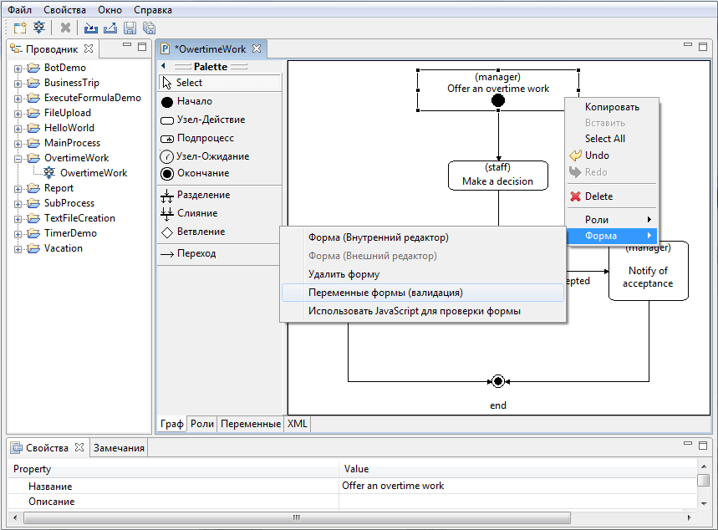Click the horizontal scrollbar in the Свойства panel
This screenshot has height=530, width=718.
(x=297, y=517)
